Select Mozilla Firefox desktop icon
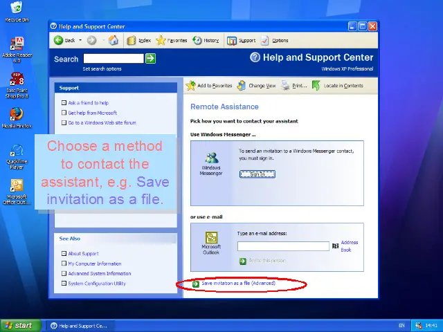The width and height of the screenshot is (443, 332). (17, 118)
